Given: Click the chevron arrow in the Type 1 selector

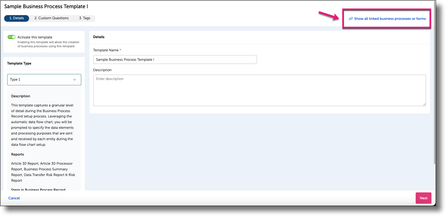Looking at the screenshot, I should tap(75, 79).
